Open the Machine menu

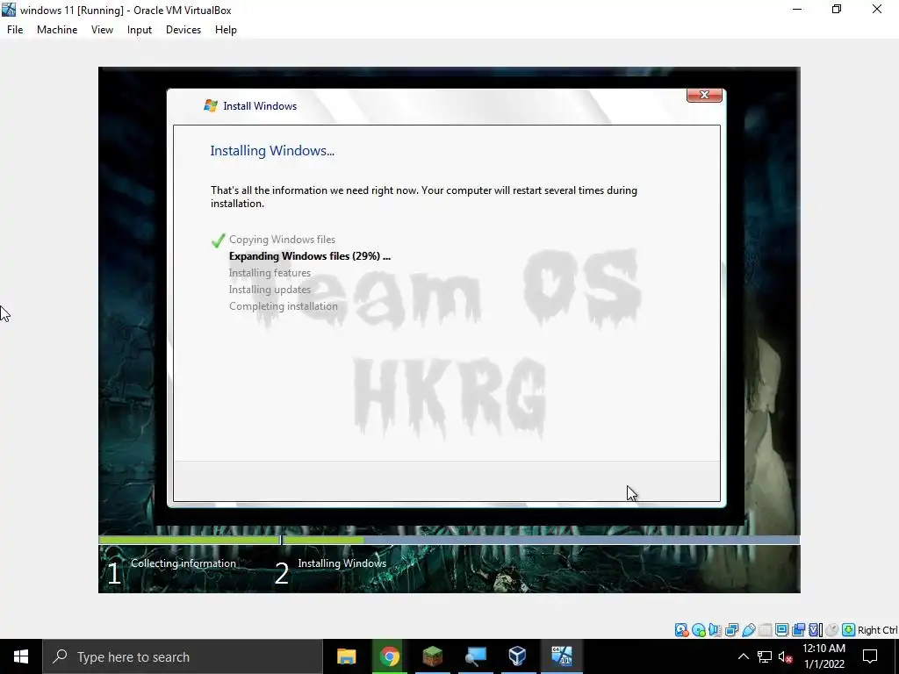(x=57, y=30)
